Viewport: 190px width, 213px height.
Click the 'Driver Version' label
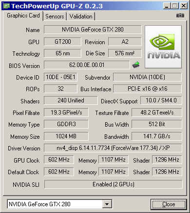[24, 148]
